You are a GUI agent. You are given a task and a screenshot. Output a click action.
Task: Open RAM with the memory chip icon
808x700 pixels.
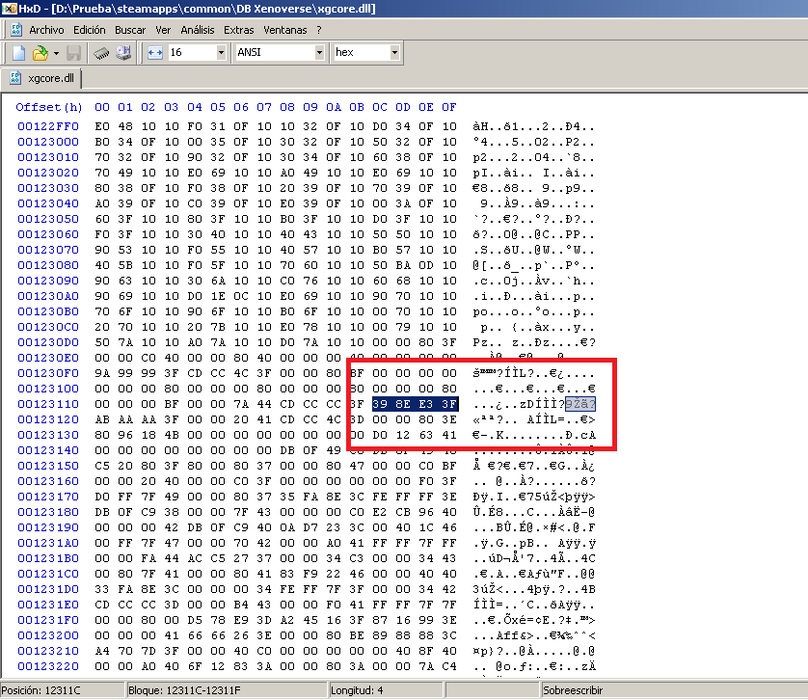point(101,53)
